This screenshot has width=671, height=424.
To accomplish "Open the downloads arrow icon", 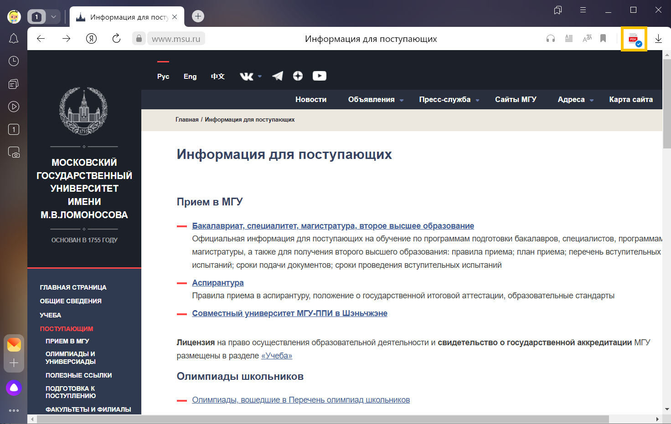I will click(658, 39).
